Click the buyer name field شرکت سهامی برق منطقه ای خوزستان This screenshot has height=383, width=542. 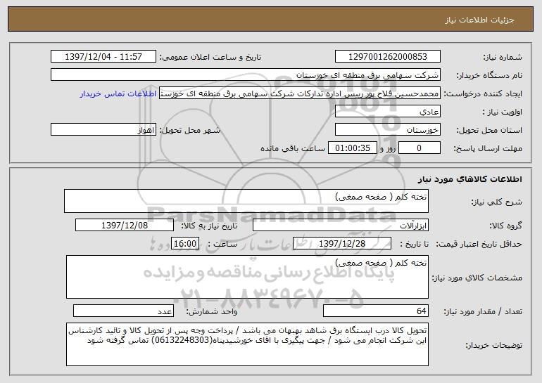click(246, 75)
